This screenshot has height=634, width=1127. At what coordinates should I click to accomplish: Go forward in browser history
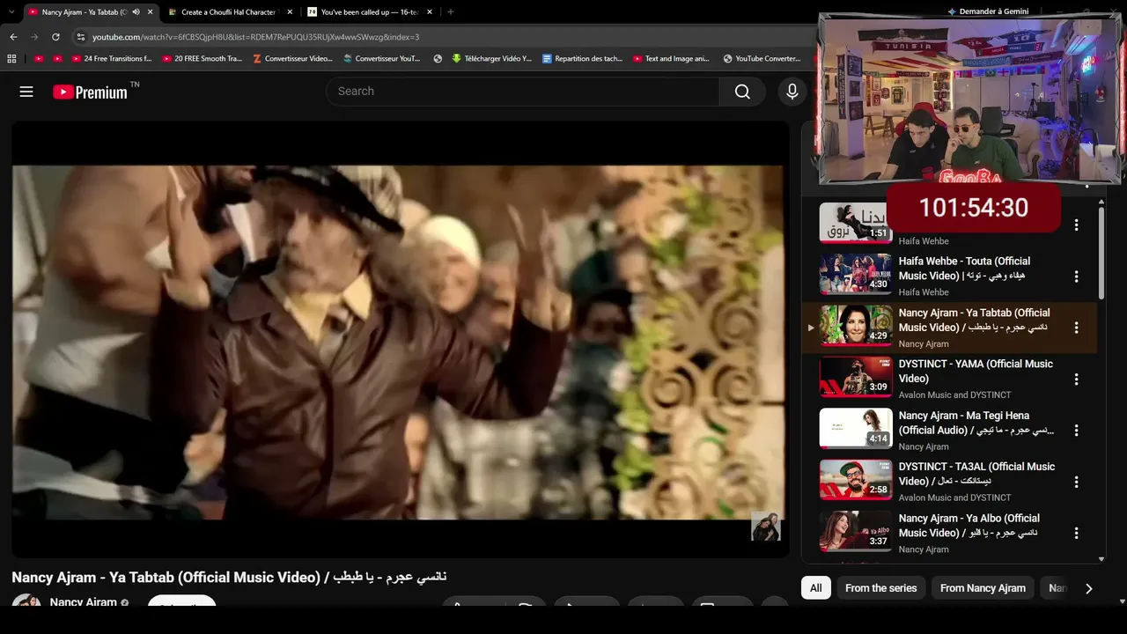[x=34, y=37]
